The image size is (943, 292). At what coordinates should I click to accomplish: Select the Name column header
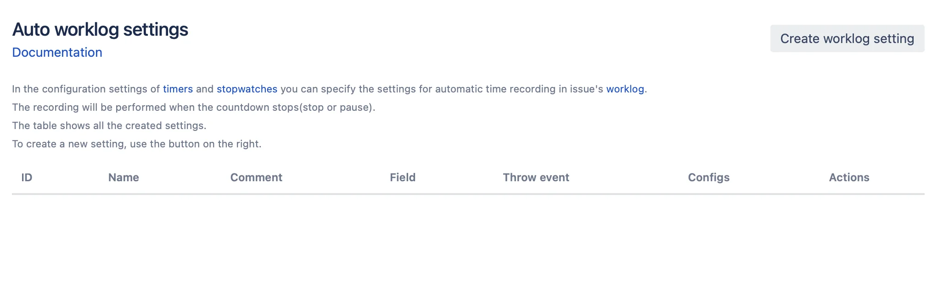coord(123,178)
